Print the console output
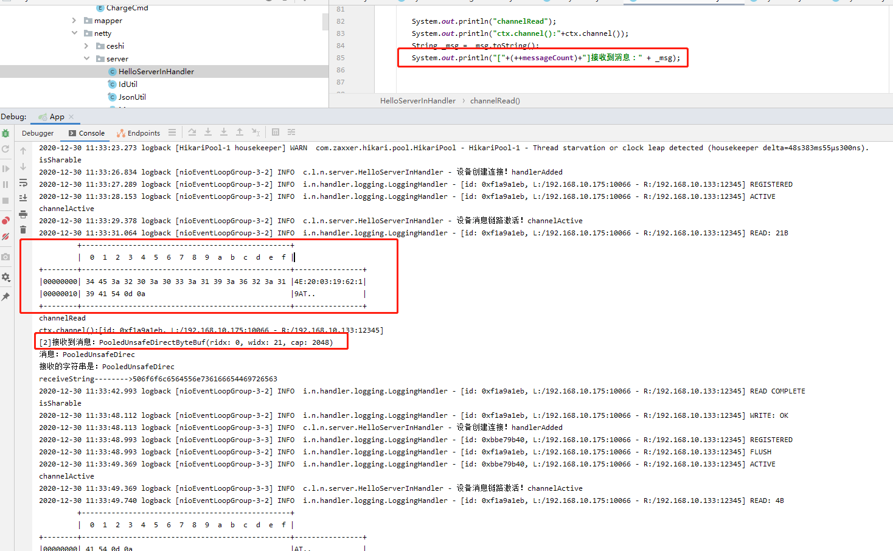Image resolution: width=893 pixels, height=551 pixels. 23,214
